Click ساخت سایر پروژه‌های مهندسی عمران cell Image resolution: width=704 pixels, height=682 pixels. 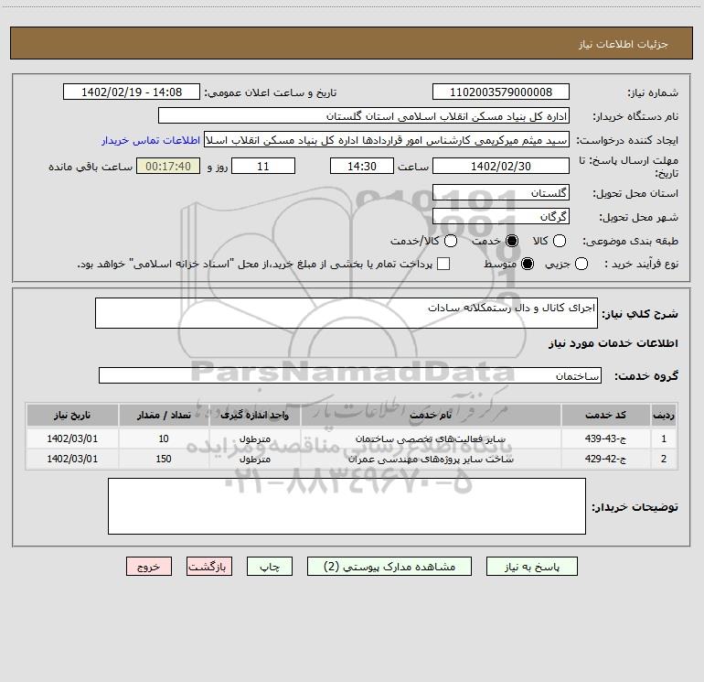[x=431, y=459]
